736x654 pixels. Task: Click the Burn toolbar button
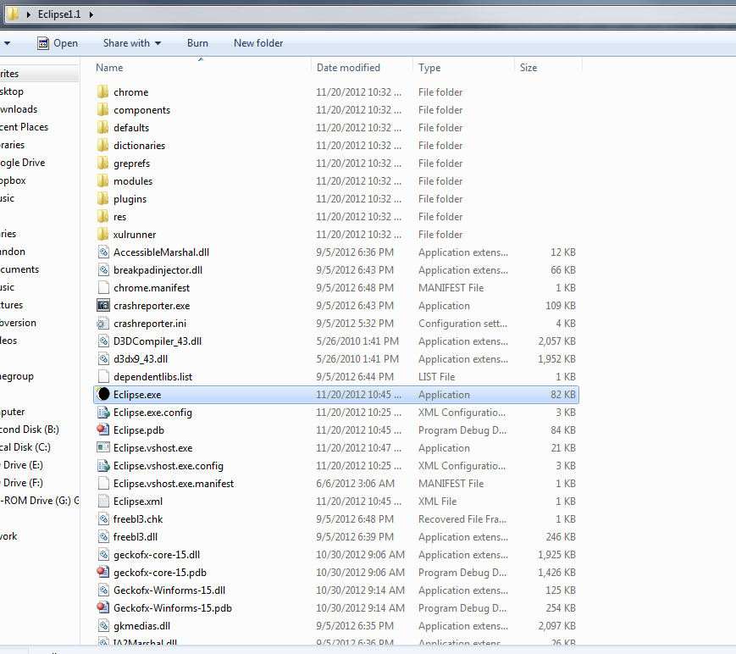click(x=197, y=43)
